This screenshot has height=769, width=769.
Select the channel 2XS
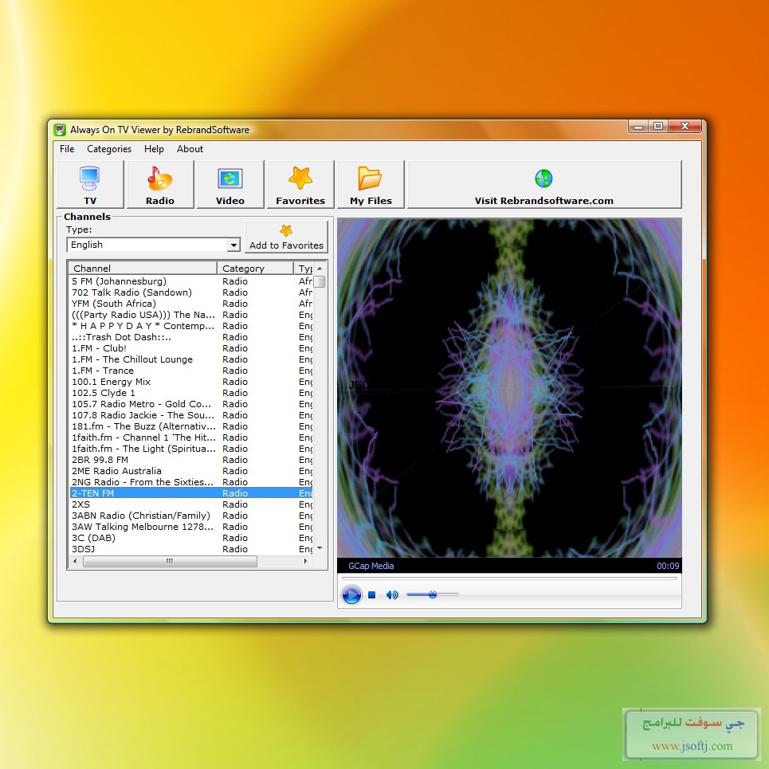click(x=190, y=504)
